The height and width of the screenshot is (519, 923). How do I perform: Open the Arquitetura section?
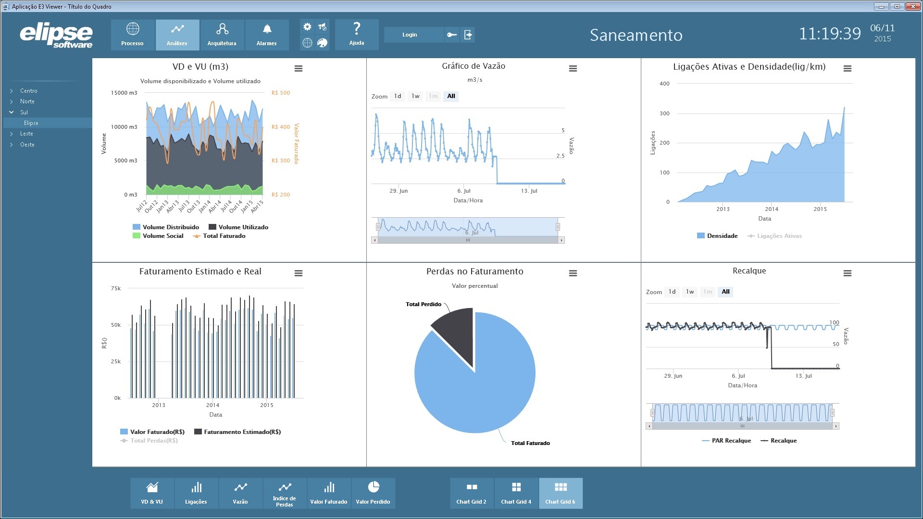(222, 35)
